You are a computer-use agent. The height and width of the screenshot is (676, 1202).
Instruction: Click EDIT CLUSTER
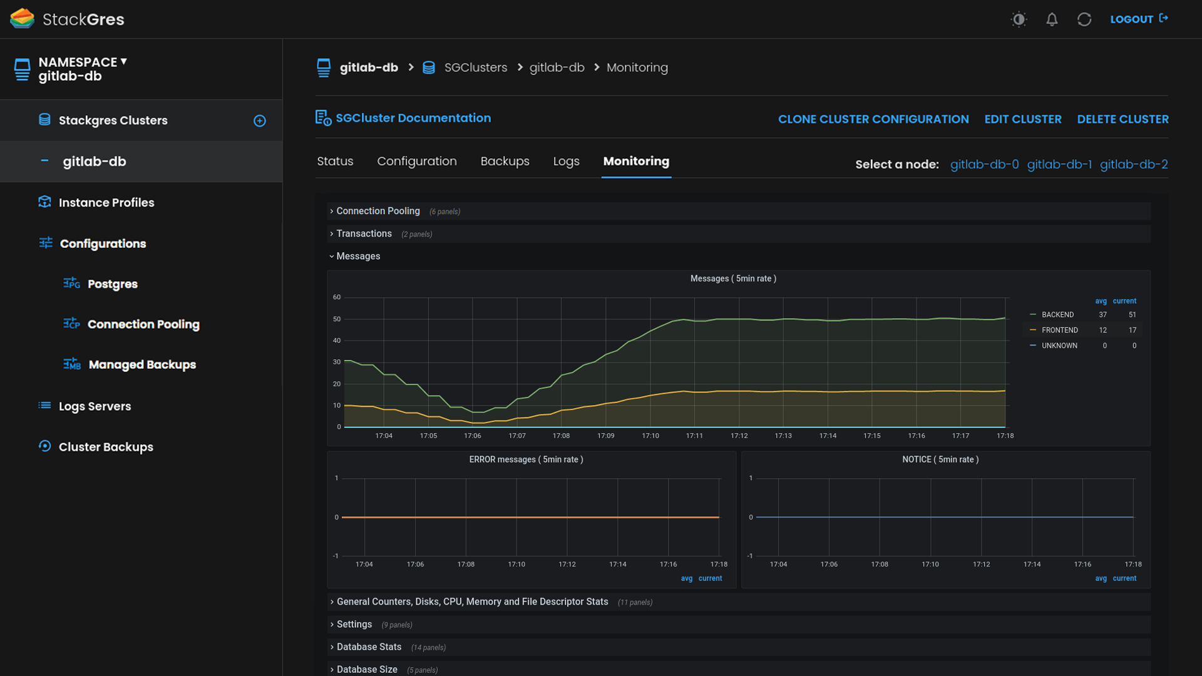point(1023,119)
